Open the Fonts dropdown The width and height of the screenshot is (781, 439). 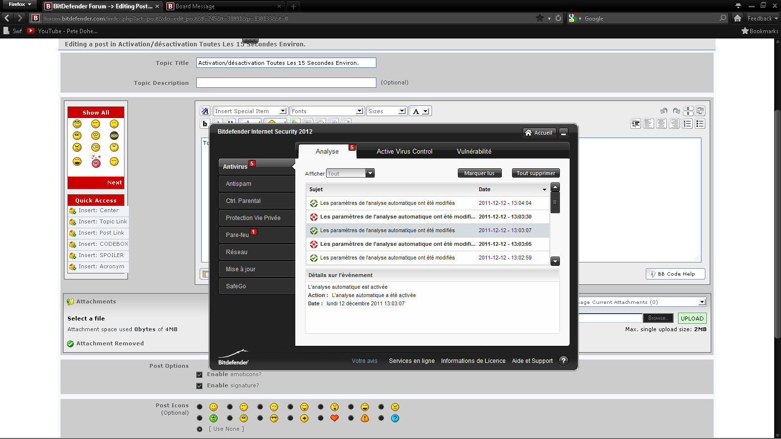(327, 111)
